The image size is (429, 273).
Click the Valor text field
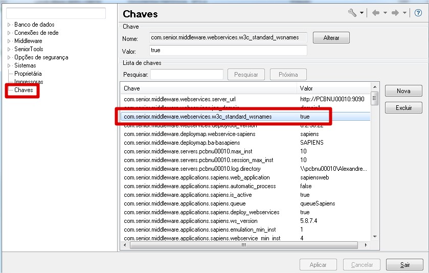228,50
